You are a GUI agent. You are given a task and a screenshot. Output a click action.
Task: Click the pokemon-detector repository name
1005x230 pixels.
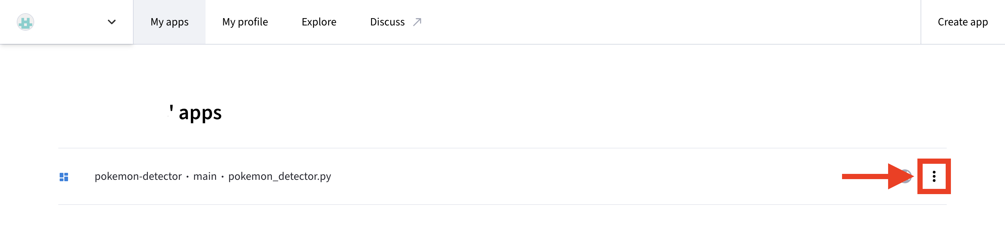[138, 177]
